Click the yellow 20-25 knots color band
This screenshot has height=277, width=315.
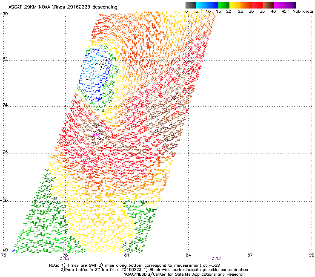tap(235, 5)
